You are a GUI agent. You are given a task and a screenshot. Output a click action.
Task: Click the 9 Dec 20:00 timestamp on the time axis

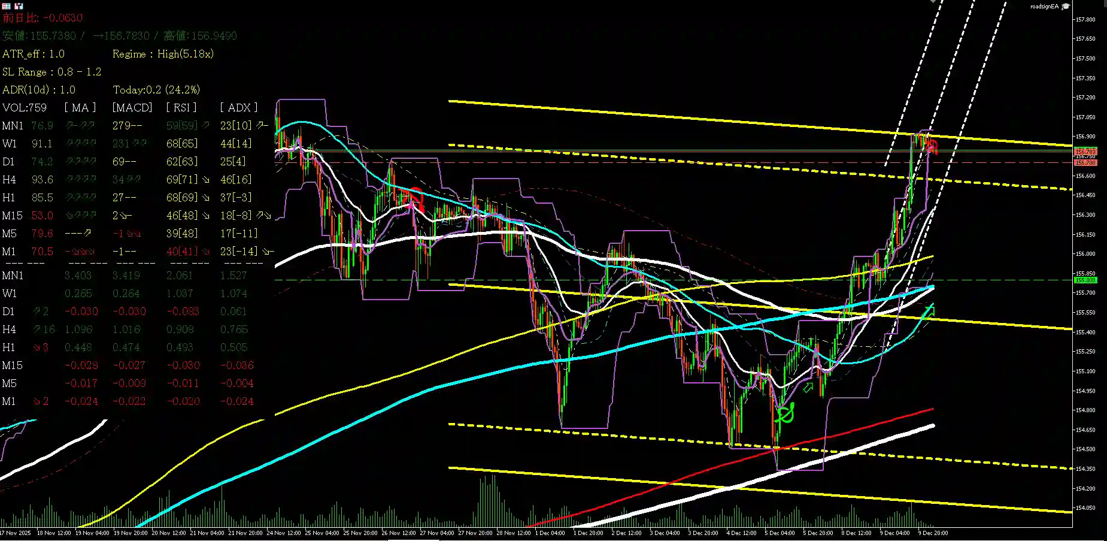tap(932, 533)
